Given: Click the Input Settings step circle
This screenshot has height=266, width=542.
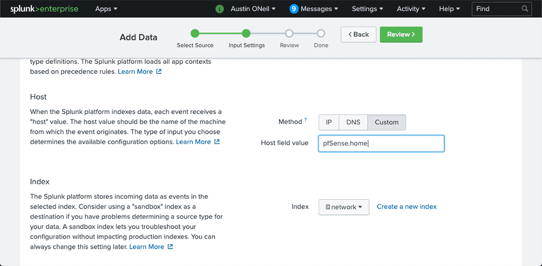Looking at the screenshot, I should (246, 34).
